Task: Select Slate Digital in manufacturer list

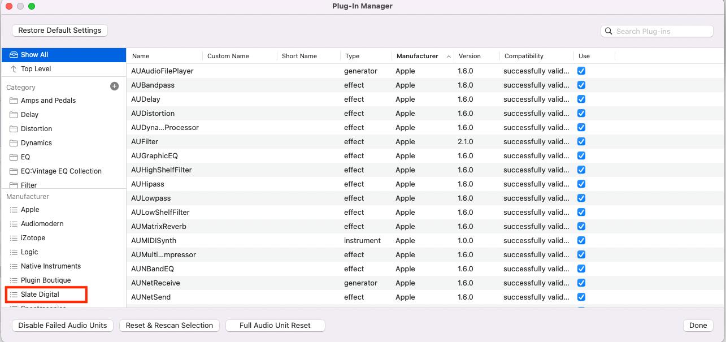Action: point(40,295)
